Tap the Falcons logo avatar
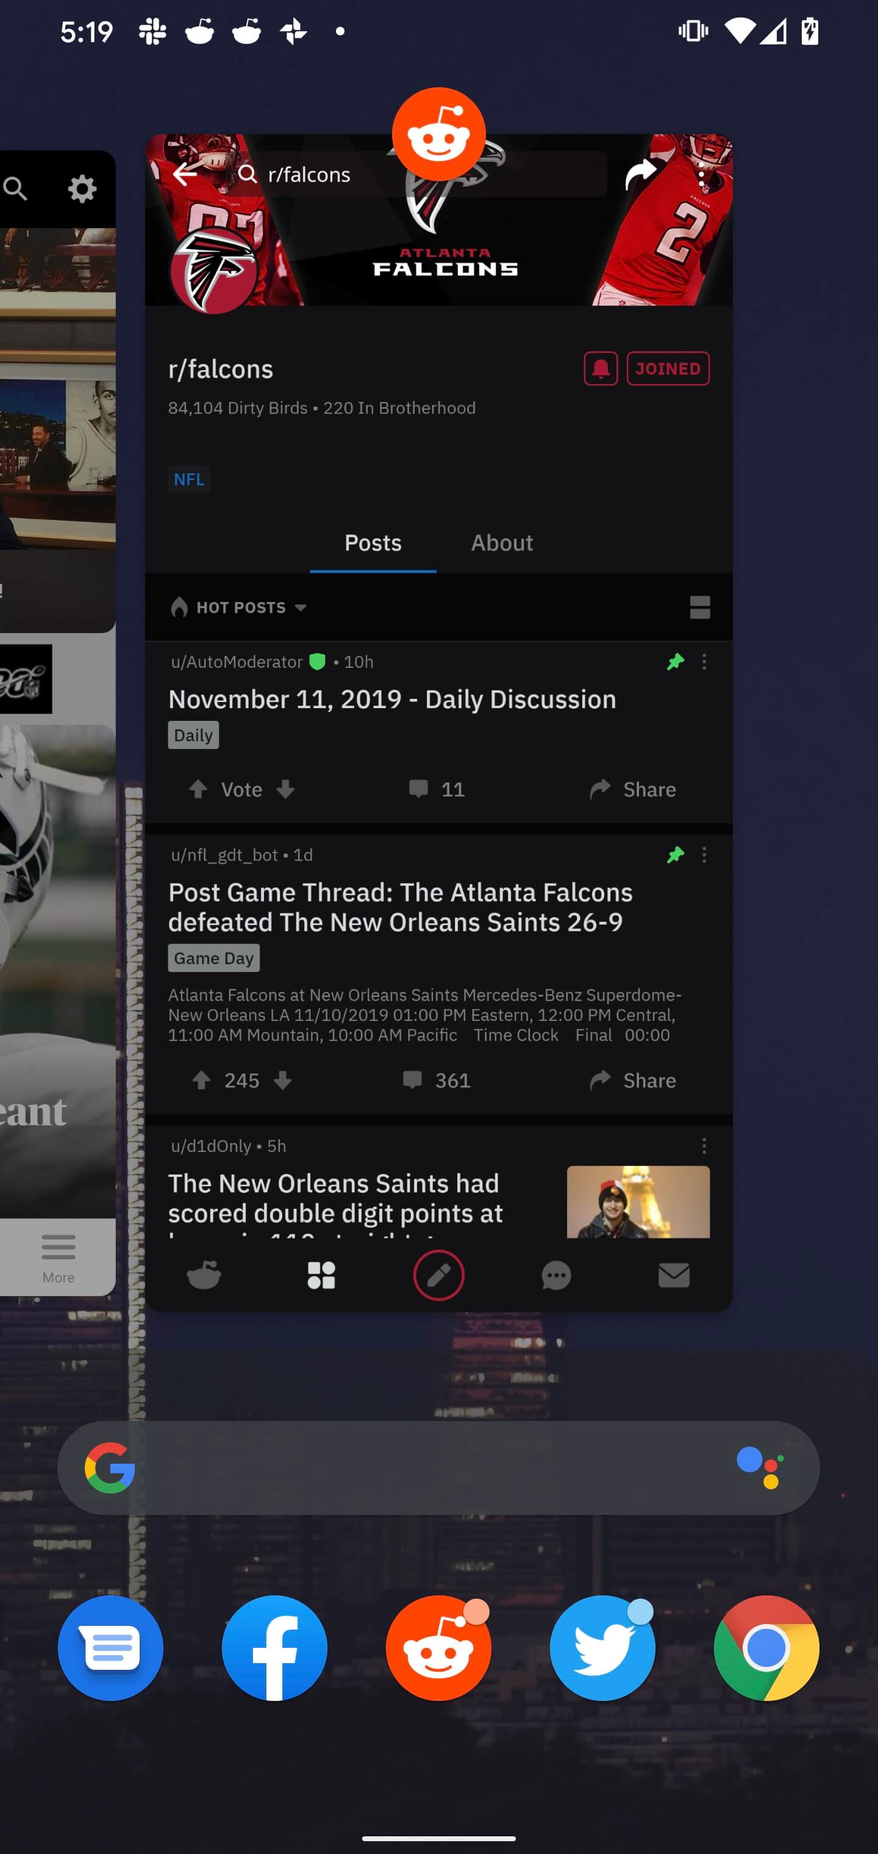The image size is (878, 1854). (x=214, y=271)
